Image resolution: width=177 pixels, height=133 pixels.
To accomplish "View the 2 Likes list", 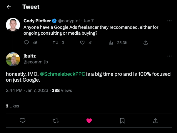I will coord(12,106).
